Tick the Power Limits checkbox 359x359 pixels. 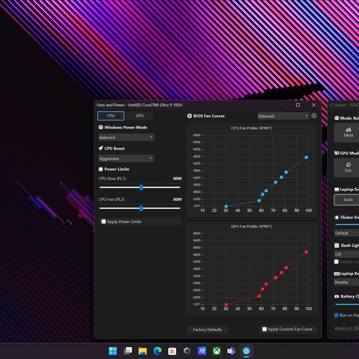tap(101, 169)
